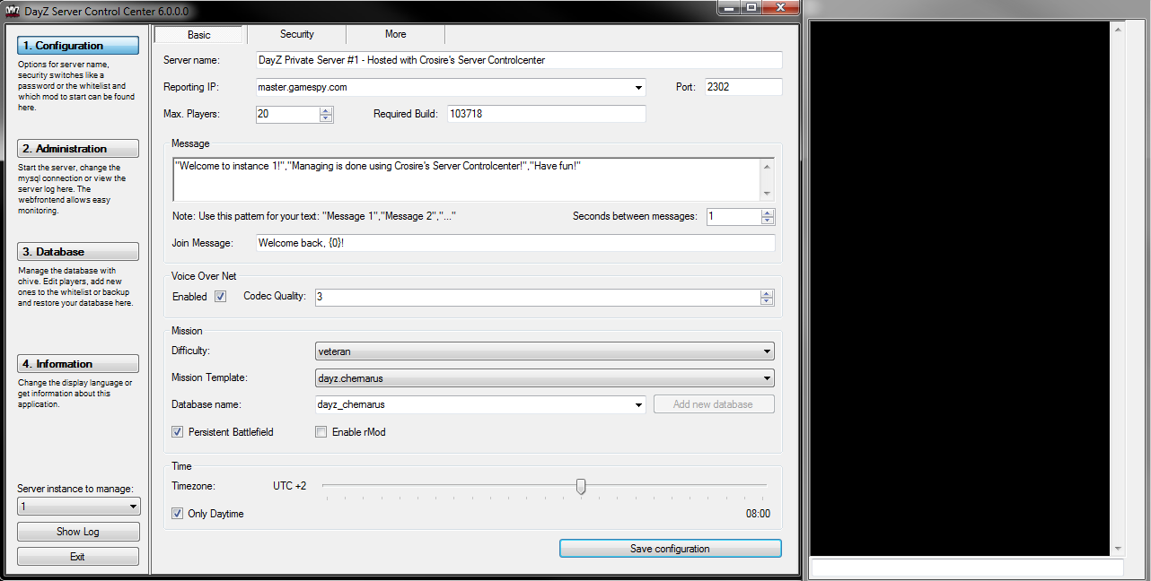
Task: Click the DayZ app icon in title bar
Action: click(13, 11)
